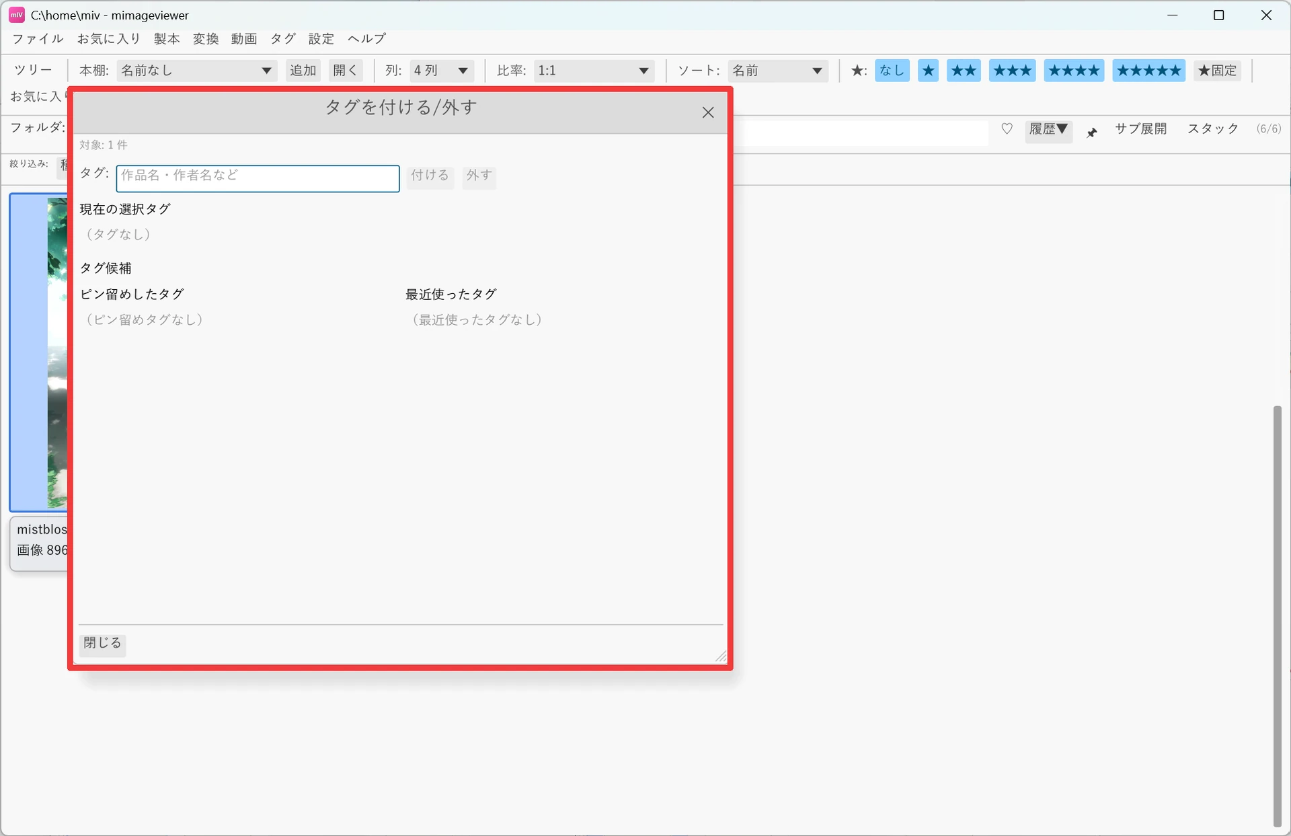Toggle the なし star filter
Image resolution: width=1291 pixels, height=836 pixels.
pyautogui.click(x=892, y=71)
